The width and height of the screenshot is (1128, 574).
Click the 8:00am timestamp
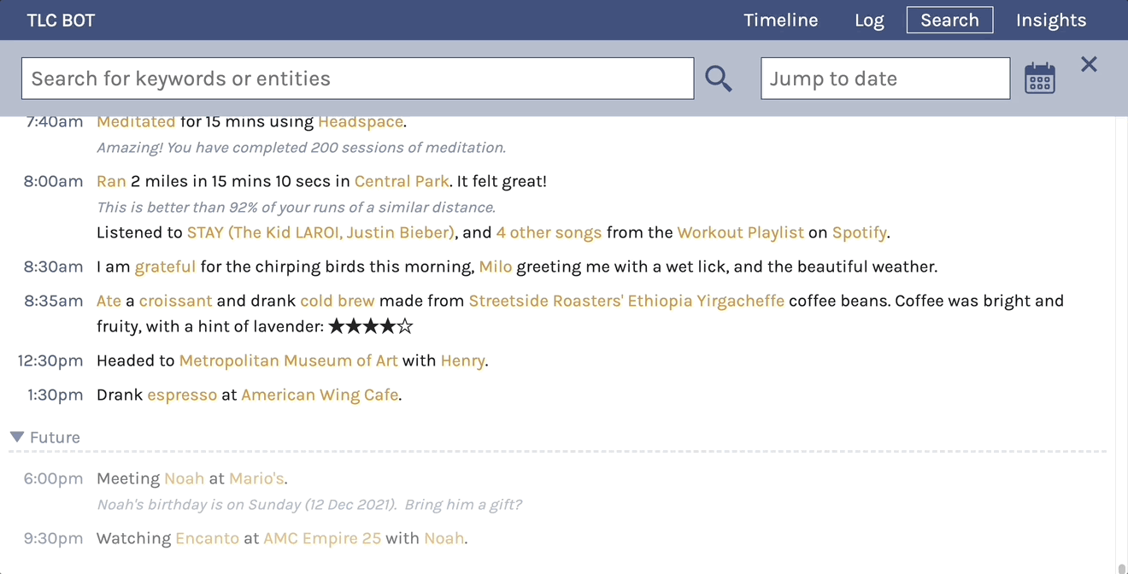53,181
